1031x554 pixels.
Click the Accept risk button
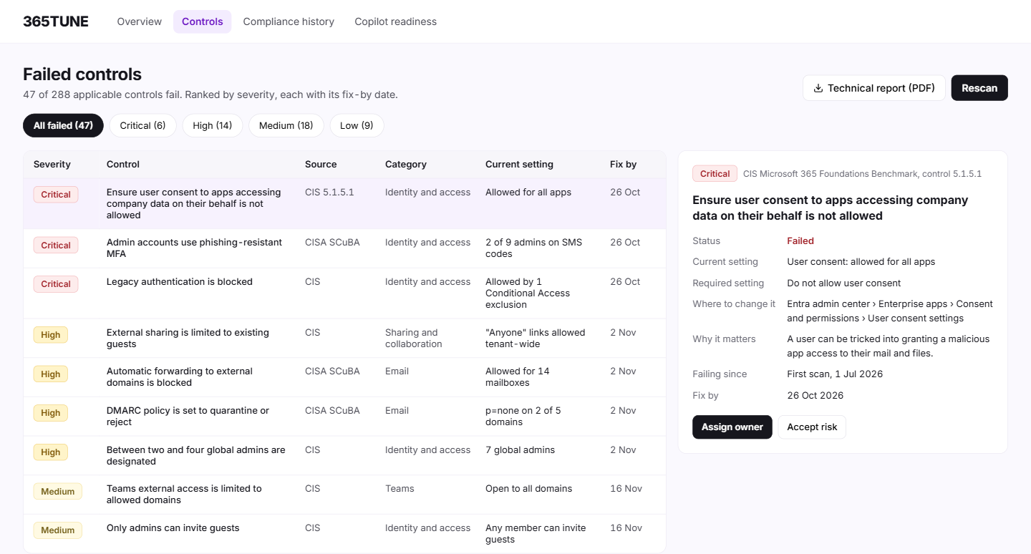click(812, 427)
